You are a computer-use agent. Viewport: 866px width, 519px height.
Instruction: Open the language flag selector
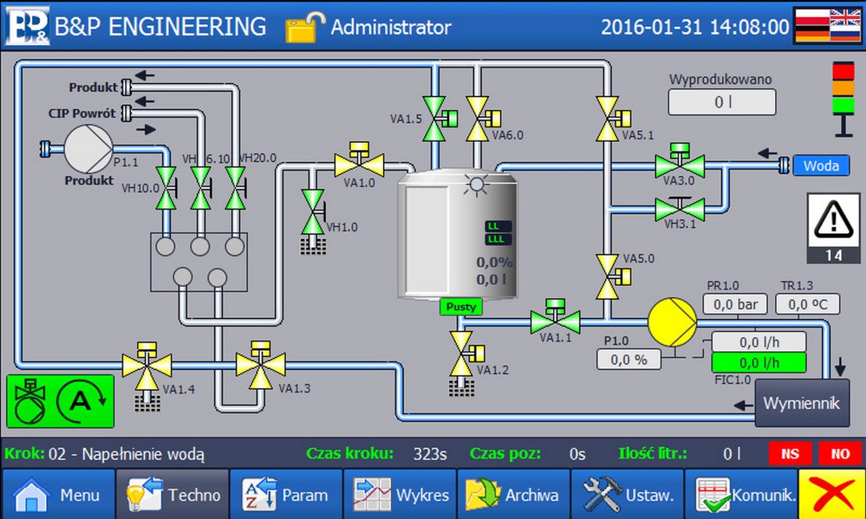click(x=827, y=25)
